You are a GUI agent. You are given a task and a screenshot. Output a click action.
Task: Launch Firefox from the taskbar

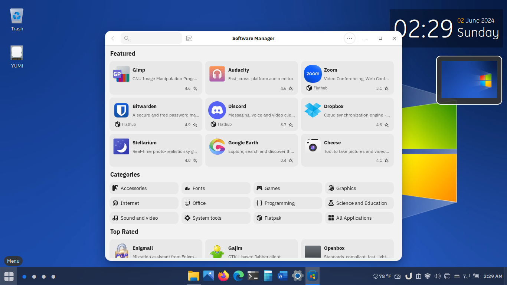(223, 276)
